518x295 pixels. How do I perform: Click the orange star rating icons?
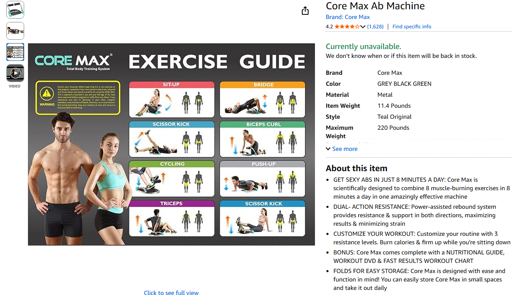pos(347,27)
